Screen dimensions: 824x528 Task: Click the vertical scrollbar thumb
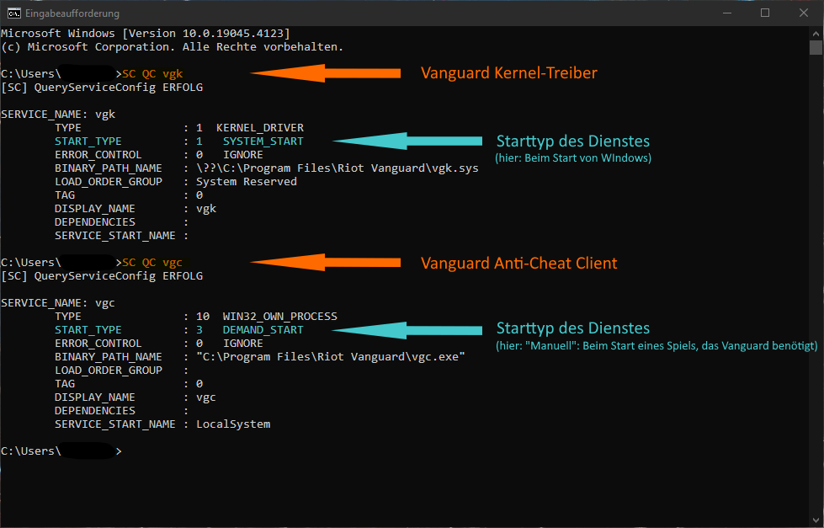click(x=816, y=47)
